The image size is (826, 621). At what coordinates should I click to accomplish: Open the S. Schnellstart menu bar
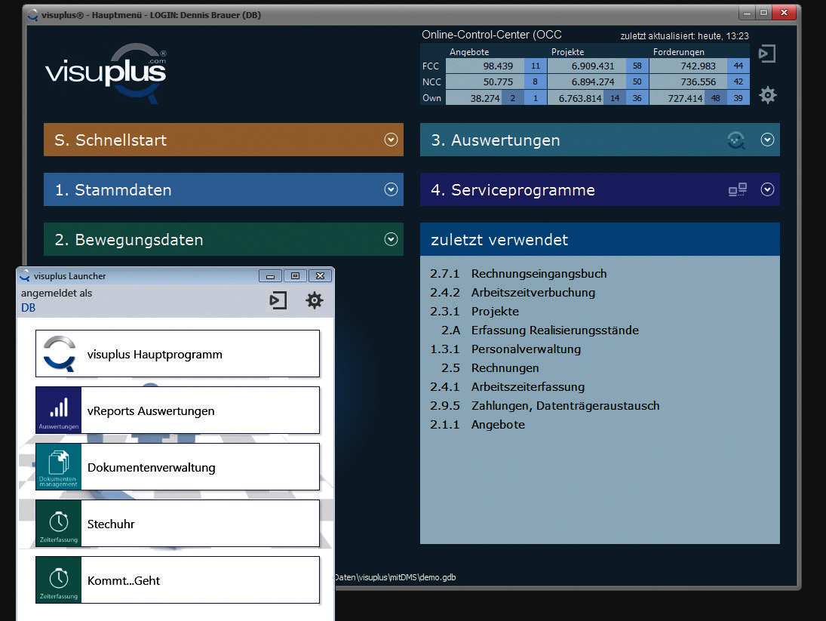coord(223,140)
